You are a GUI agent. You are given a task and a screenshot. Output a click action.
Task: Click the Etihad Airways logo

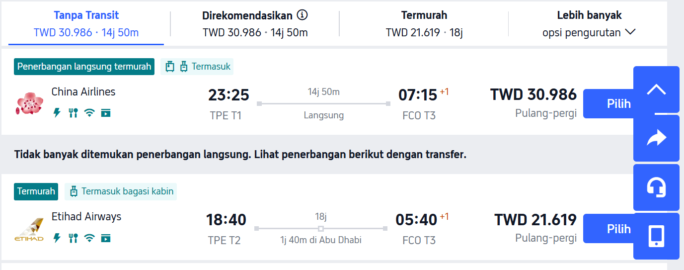pyautogui.click(x=29, y=230)
